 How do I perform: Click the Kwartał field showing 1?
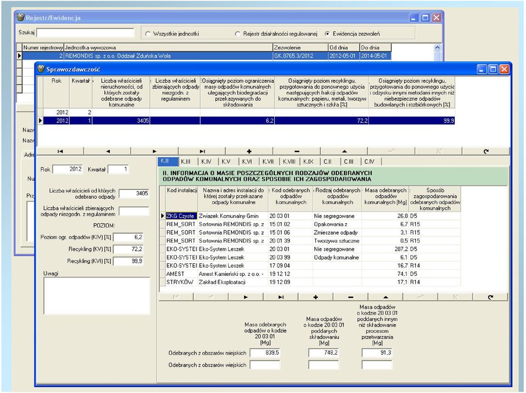tap(118, 169)
